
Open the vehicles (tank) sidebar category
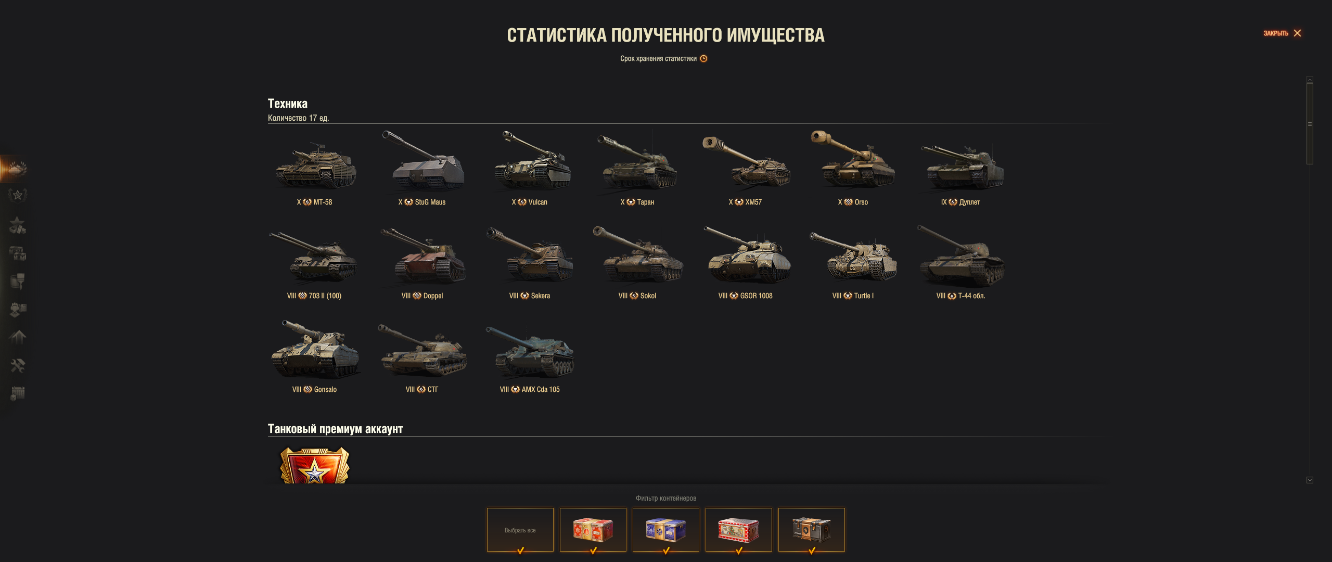pos(17,169)
